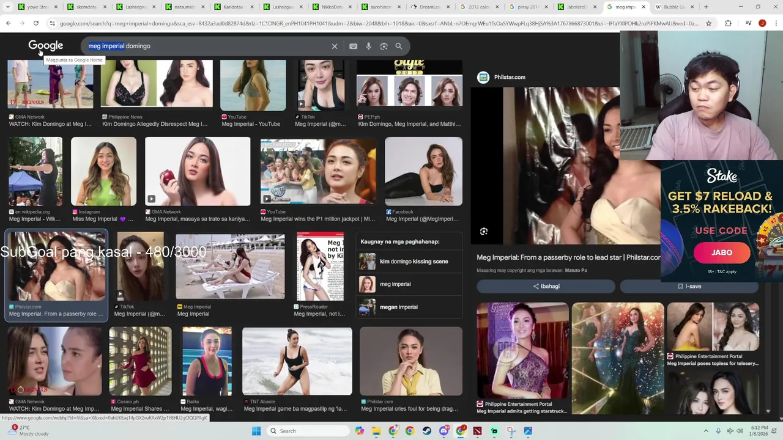Open the Instagram 'Miss Meg Imperial' image result
Image resolution: width=783 pixels, height=440 pixels.
(x=103, y=171)
